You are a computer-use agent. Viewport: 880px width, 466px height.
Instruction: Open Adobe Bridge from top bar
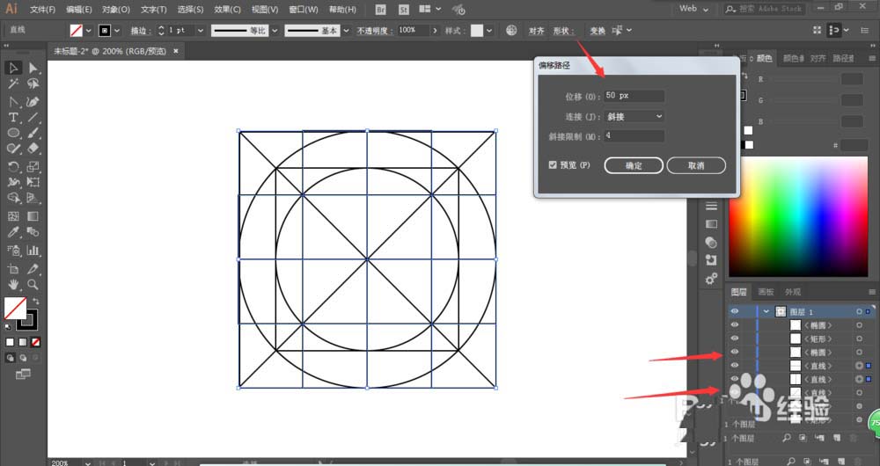pyautogui.click(x=380, y=10)
